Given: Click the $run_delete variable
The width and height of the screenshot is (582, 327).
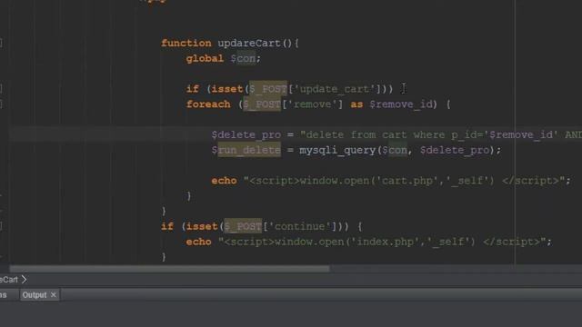Looking at the screenshot, I should coord(246,150).
